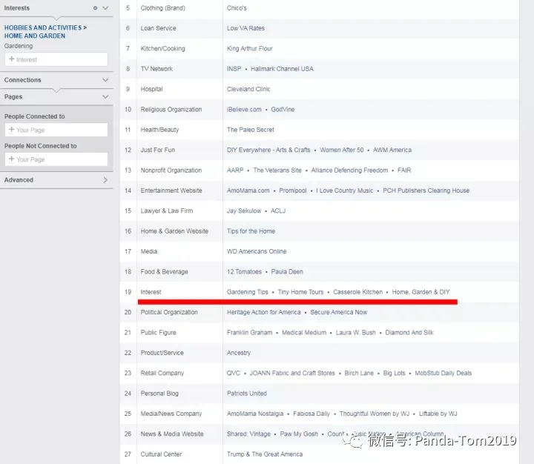534x464 pixels.
Task: Click the gear icon beside Interests
Action: (96, 8)
